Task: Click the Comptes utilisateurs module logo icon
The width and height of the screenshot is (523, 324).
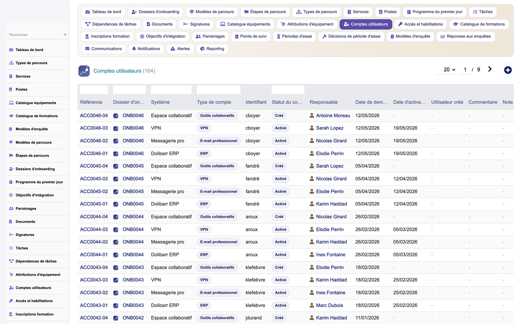Action: pos(84,71)
